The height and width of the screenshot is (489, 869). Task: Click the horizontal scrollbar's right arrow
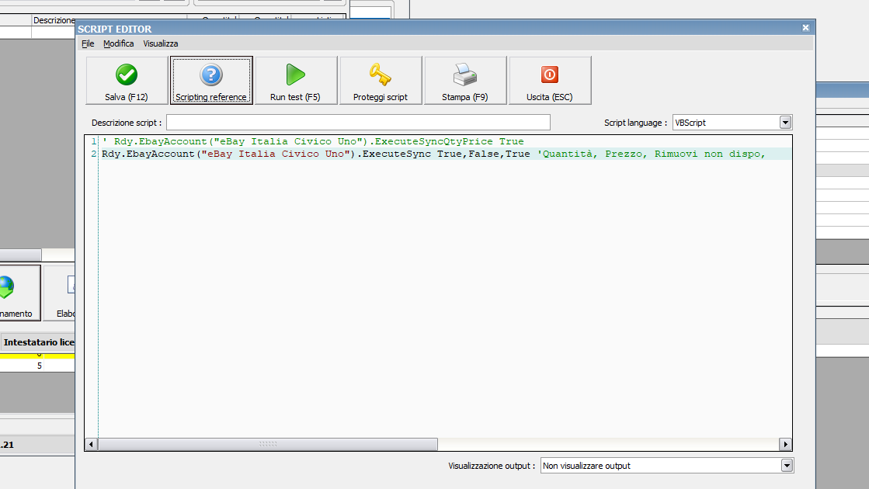pos(785,444)
